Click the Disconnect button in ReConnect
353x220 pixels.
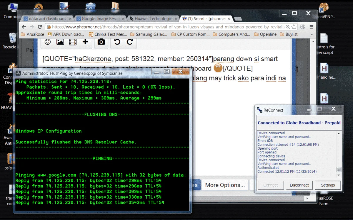(x=299, y=185)
